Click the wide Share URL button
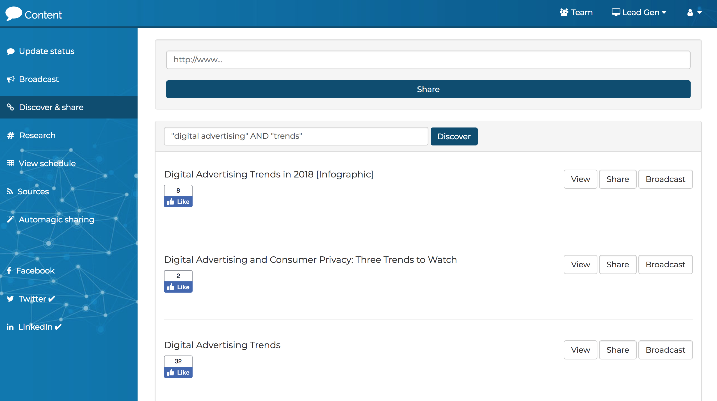The image size is (717, 401). pyautogui.click(x=428, y=89)
